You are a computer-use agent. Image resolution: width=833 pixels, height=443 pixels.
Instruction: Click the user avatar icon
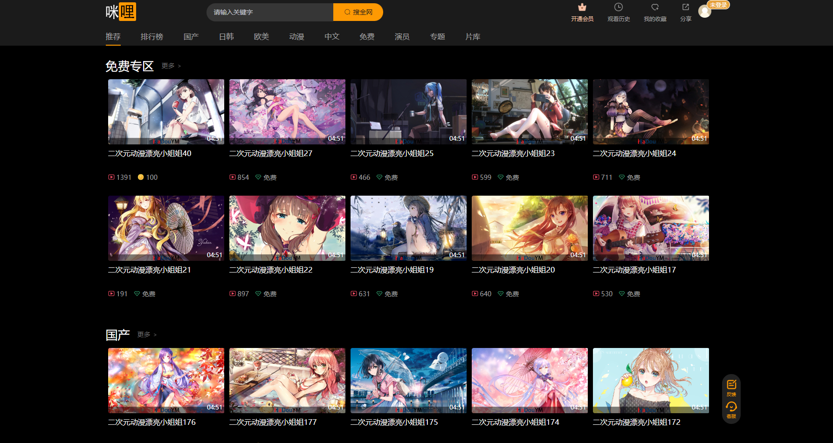coord(704,12)
